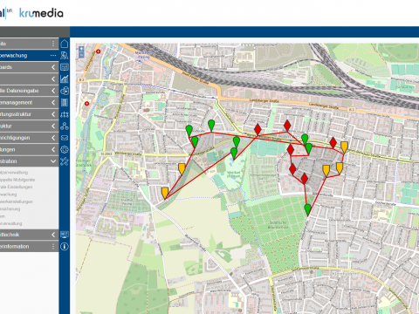This screenshot has height=314, width=419.
Task: Select the Administration menu label ending 'stration'
Action: pyautogui.click(x=9, y=161)
